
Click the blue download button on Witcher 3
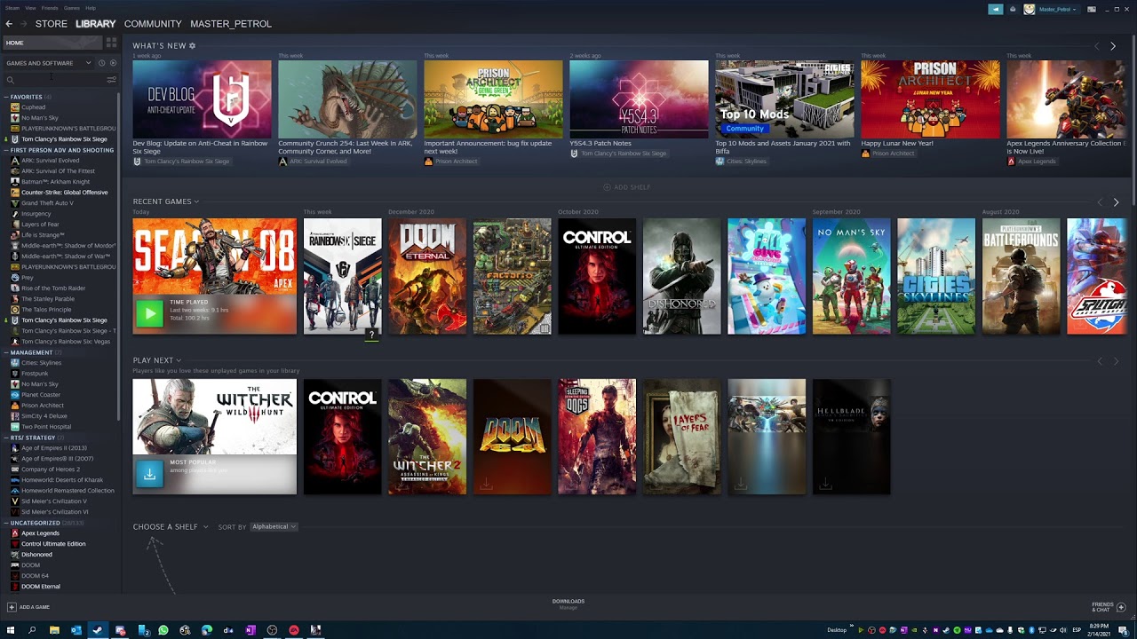coord(149,474)
